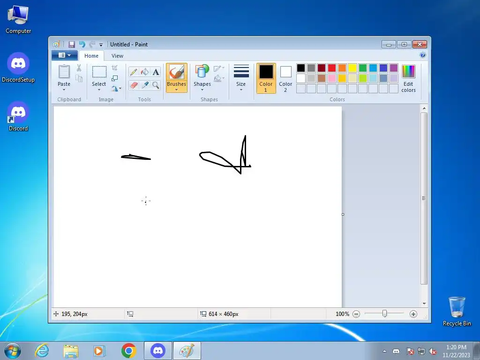This screenshot has height=360, width=480.
Task: Select the DiscordSetup desktop icon
Action: click(x=18, y=67)
